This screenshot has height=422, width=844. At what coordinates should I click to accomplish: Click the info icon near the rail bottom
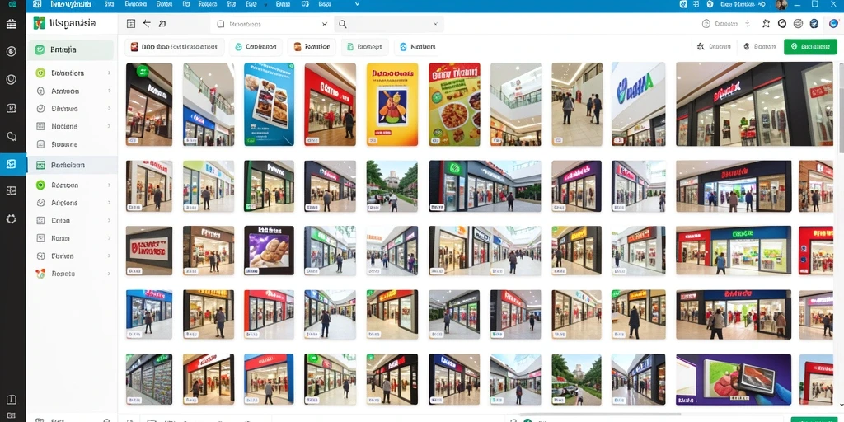pos(12,400)
